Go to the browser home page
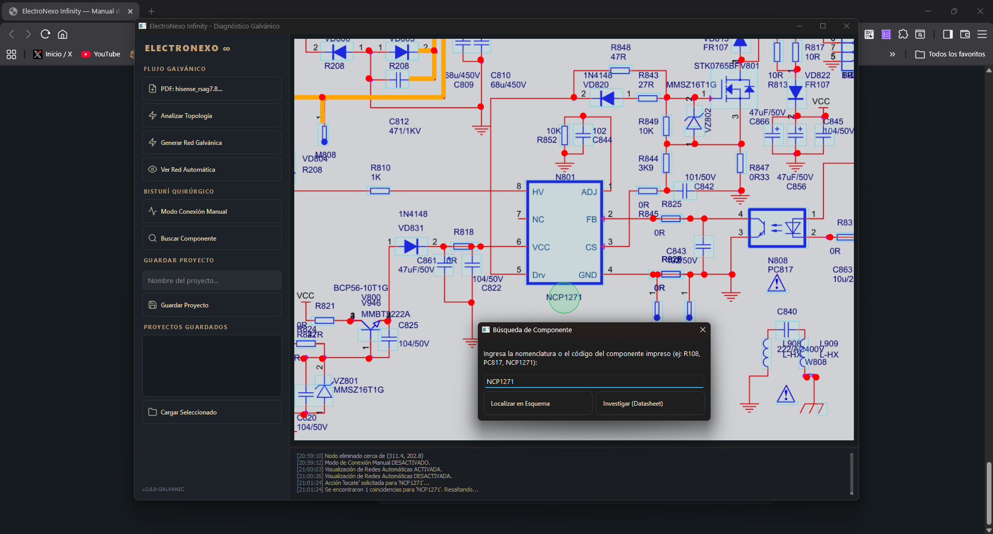 (63, 34)
